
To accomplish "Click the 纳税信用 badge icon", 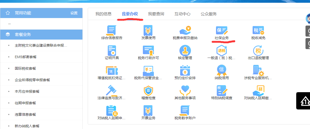I will coord(222,71).
